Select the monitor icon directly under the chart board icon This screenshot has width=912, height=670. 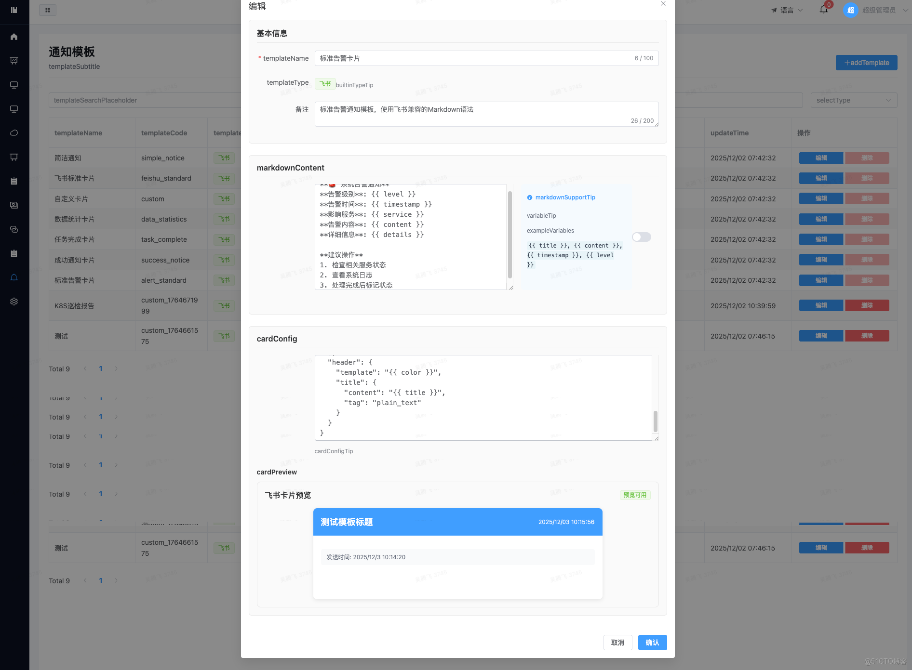pos(14,85)
